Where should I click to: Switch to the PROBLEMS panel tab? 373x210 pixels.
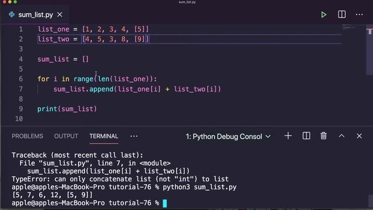[27, 136]
